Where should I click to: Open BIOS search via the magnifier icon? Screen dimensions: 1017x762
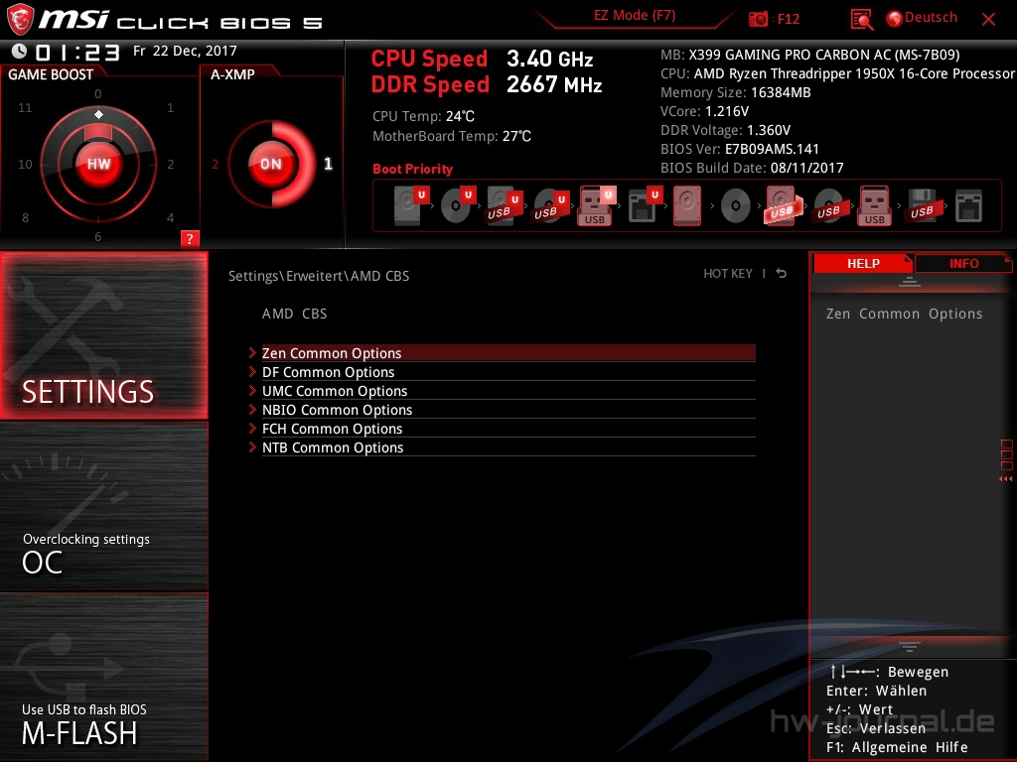[861, 20]
